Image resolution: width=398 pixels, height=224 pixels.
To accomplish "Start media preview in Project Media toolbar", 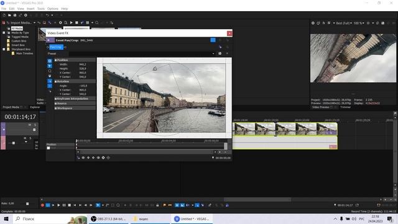I will (x=72, y=23).
